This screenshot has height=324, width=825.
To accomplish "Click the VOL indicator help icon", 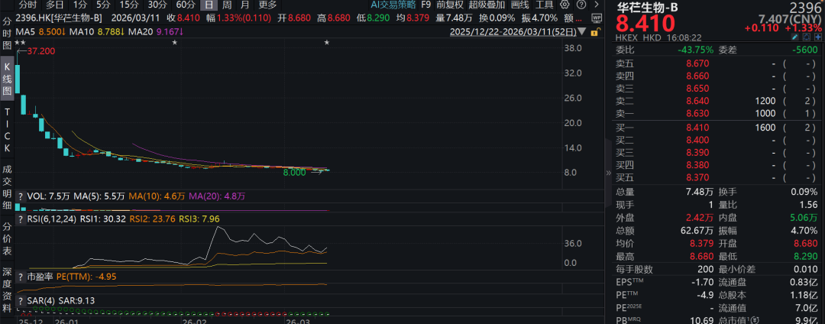I will (x=20, y=196).
